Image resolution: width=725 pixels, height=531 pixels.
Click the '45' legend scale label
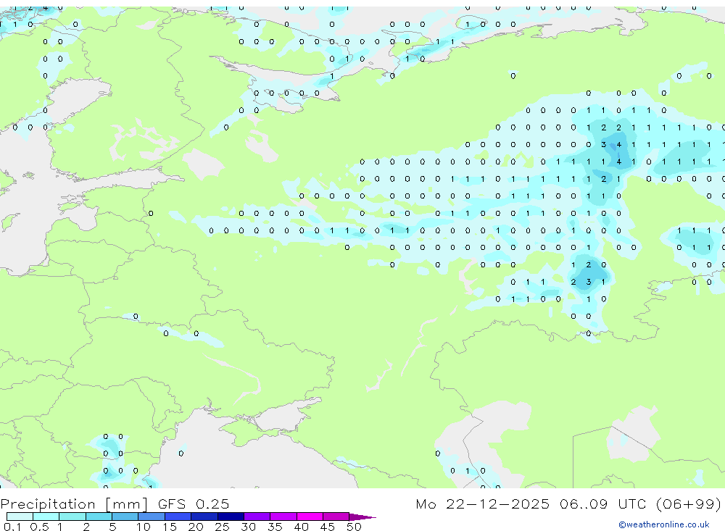(x=328, y=527)
